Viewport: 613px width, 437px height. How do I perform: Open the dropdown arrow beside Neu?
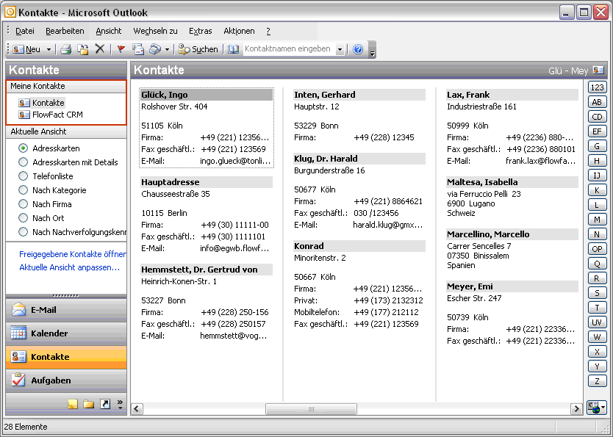point(49,50)
